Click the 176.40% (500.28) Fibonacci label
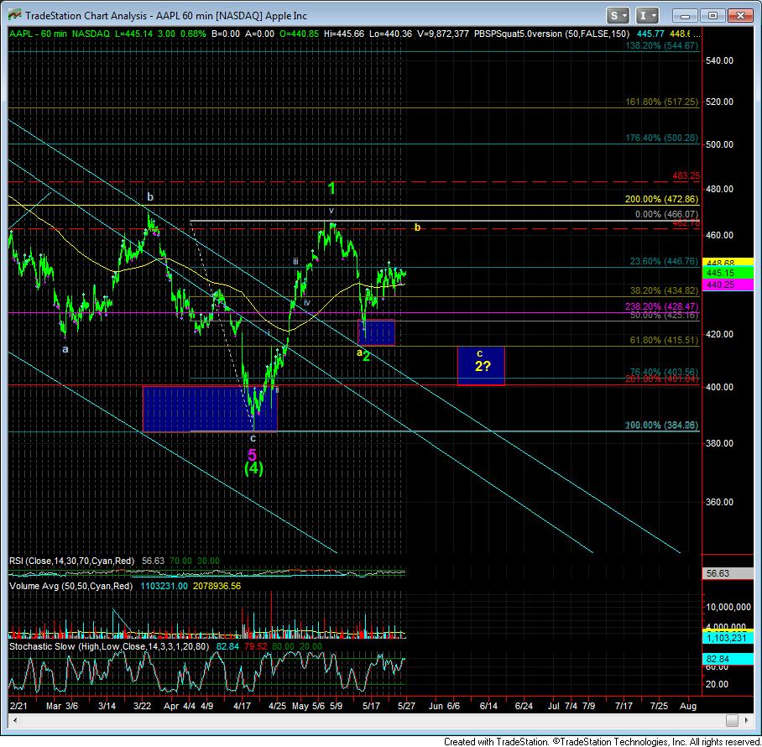762x747 pixels. click(x=662, y=138)
